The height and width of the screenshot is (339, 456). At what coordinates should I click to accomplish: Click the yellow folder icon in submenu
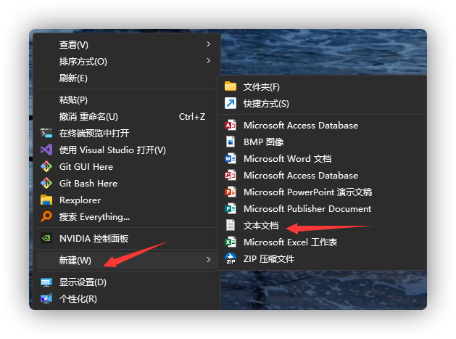(231, 86)
